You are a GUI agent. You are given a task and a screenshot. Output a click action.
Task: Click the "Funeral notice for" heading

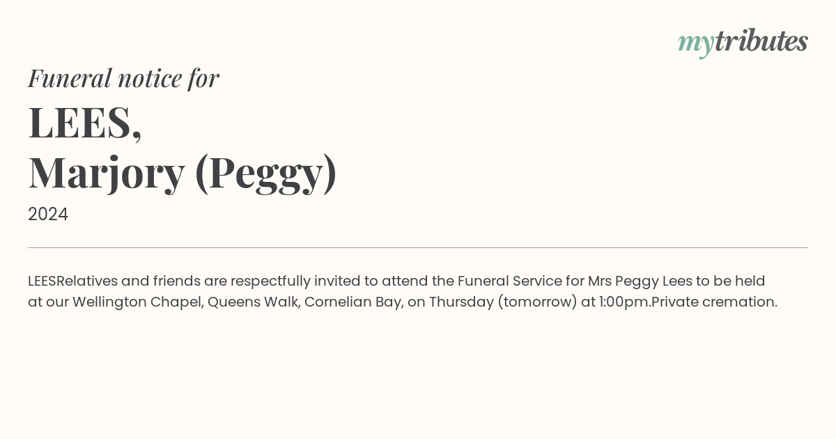(123, 78)
